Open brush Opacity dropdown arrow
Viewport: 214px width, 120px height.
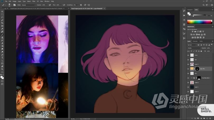(x=47, y=5)
